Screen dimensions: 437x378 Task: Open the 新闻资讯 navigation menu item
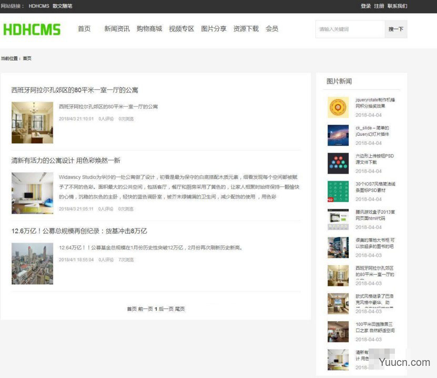(x=117, y=29)
